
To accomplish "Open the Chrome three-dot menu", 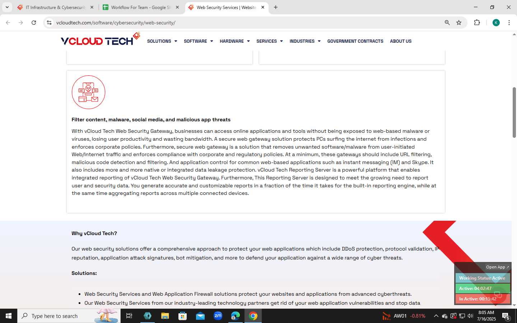I will click(509, 23).
